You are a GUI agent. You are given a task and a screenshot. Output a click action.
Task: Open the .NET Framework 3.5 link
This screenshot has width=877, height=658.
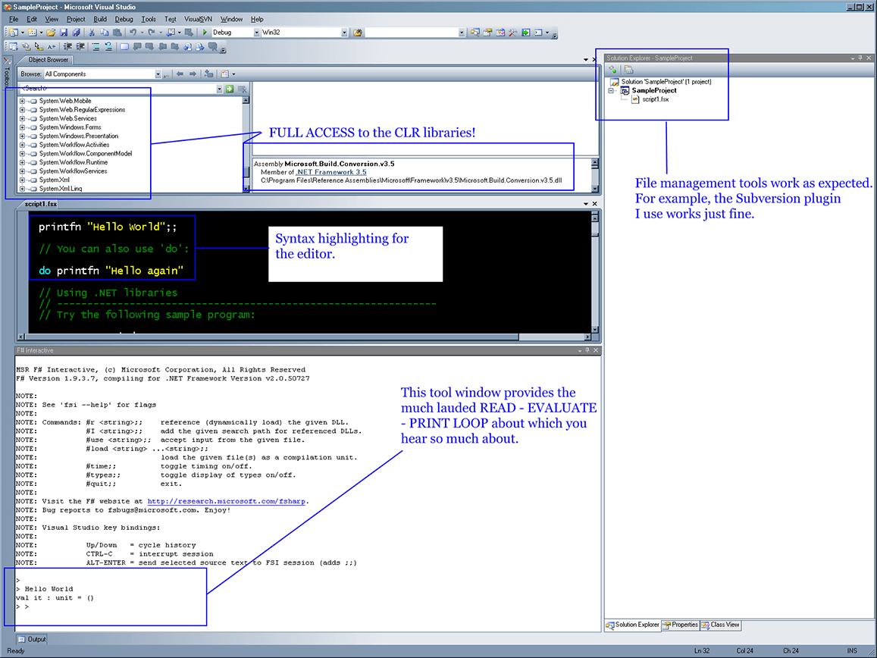331,172
